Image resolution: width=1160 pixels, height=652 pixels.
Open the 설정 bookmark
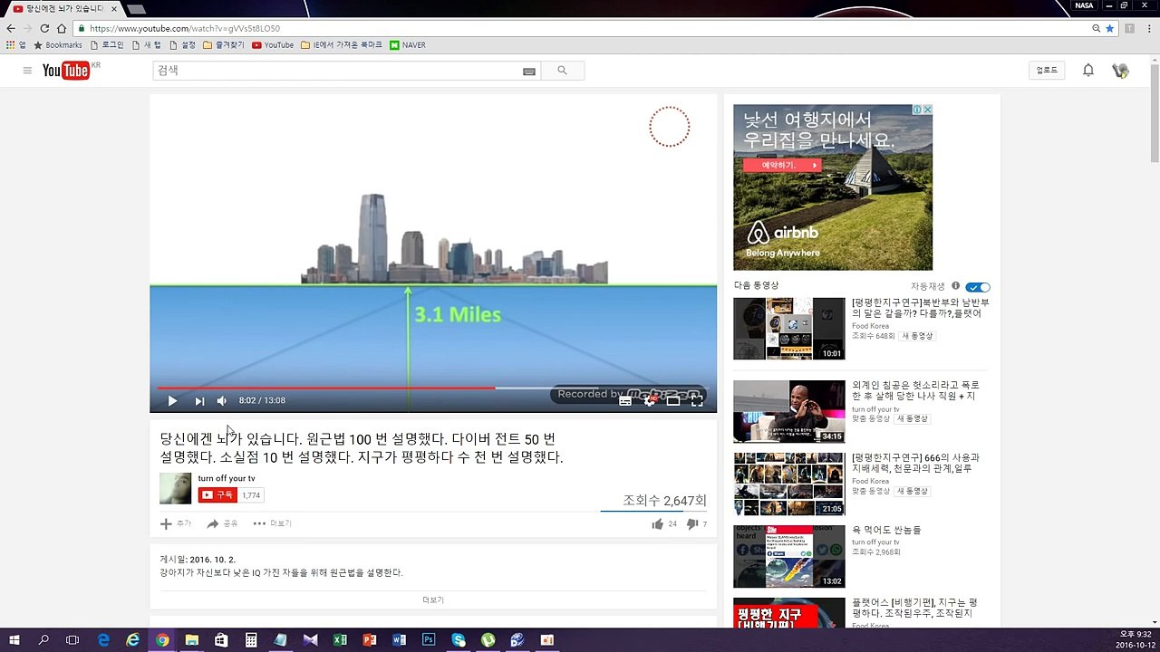tap(182, 44)
